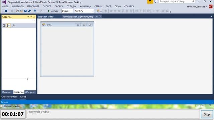Open the Свойства panel window position dropdown

[x=28, y=17]
